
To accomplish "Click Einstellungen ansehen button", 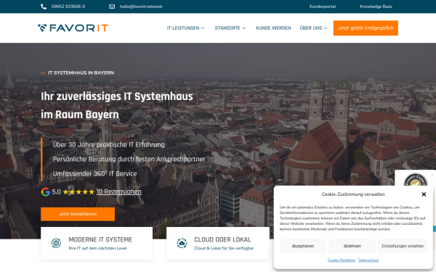I will pos(403,246).
